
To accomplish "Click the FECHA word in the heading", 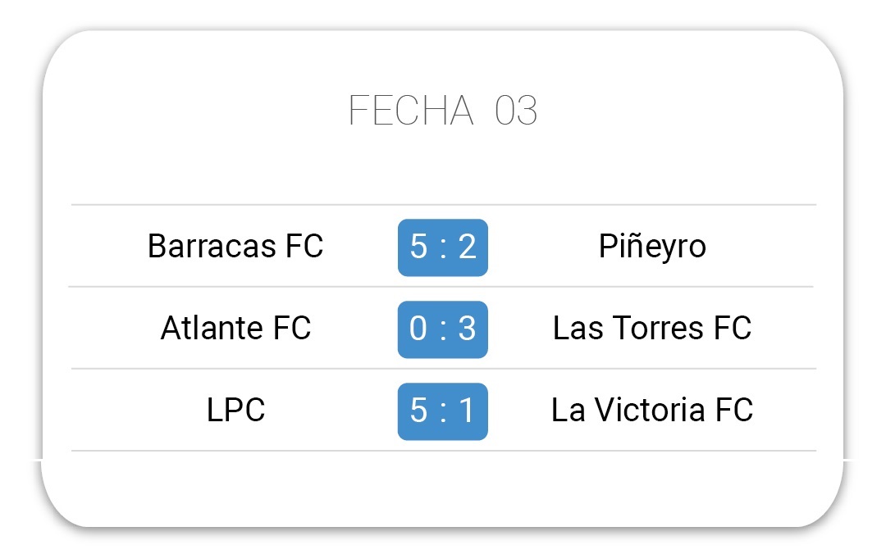I will click(411, 110).
